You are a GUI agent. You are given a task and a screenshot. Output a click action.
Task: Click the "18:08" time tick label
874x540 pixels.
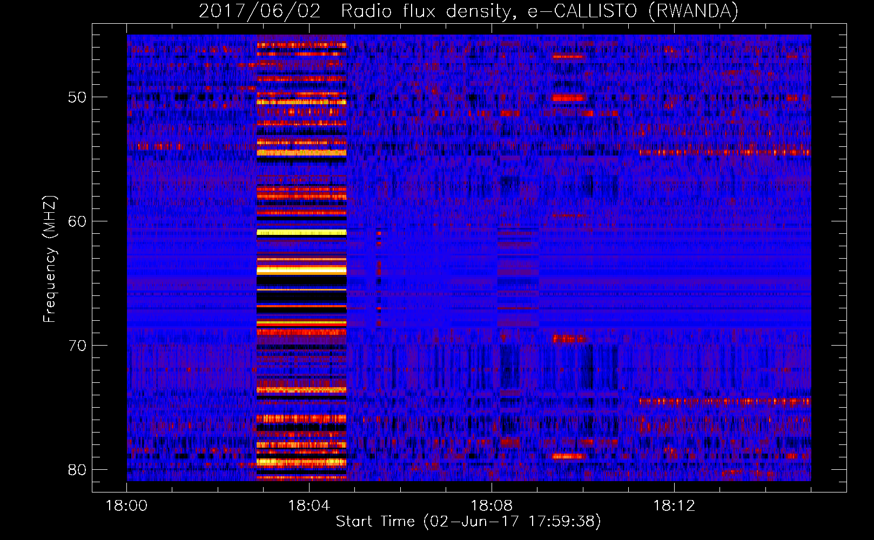coord(492,506)
